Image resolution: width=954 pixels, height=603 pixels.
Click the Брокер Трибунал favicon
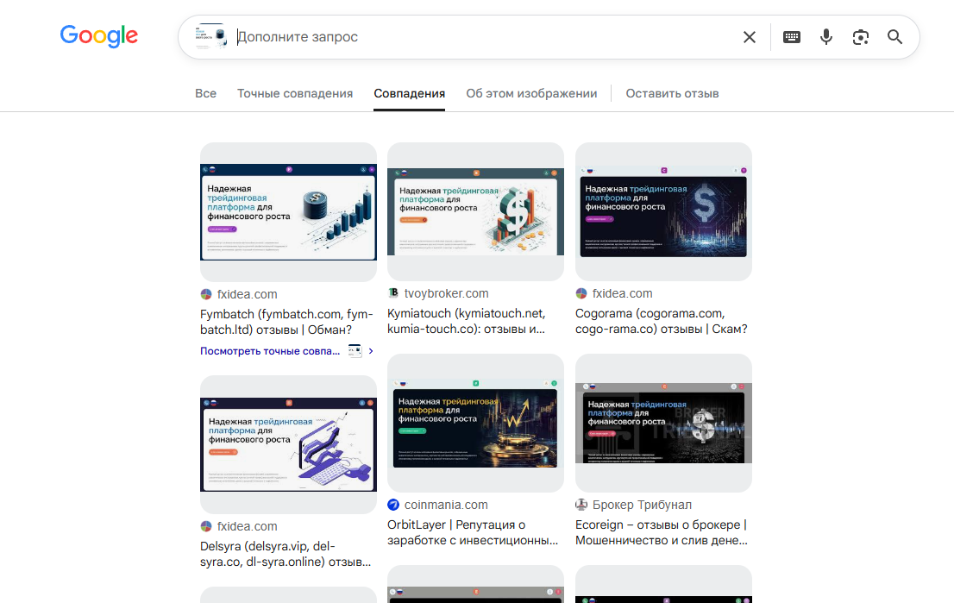581,505
